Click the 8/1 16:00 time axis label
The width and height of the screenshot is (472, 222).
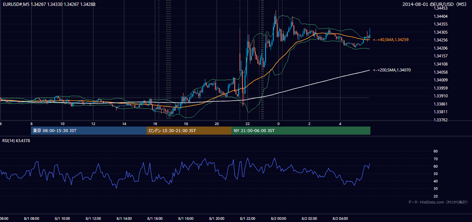[x=155, y=218]
